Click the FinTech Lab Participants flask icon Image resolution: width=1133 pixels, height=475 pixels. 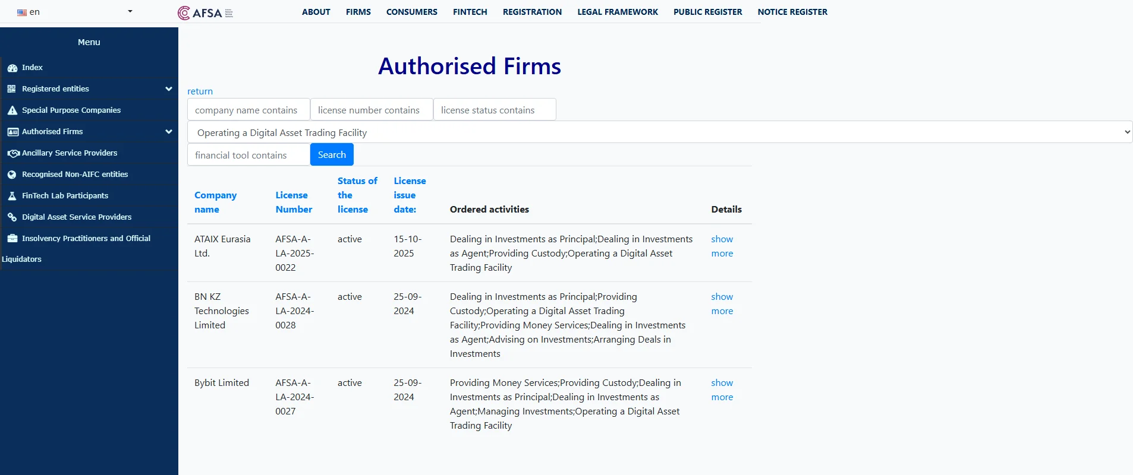point(12,196)
